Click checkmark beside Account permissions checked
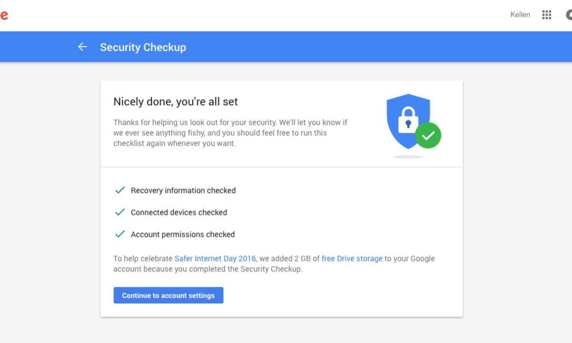572x343 pixels. [x=120, y=234]
